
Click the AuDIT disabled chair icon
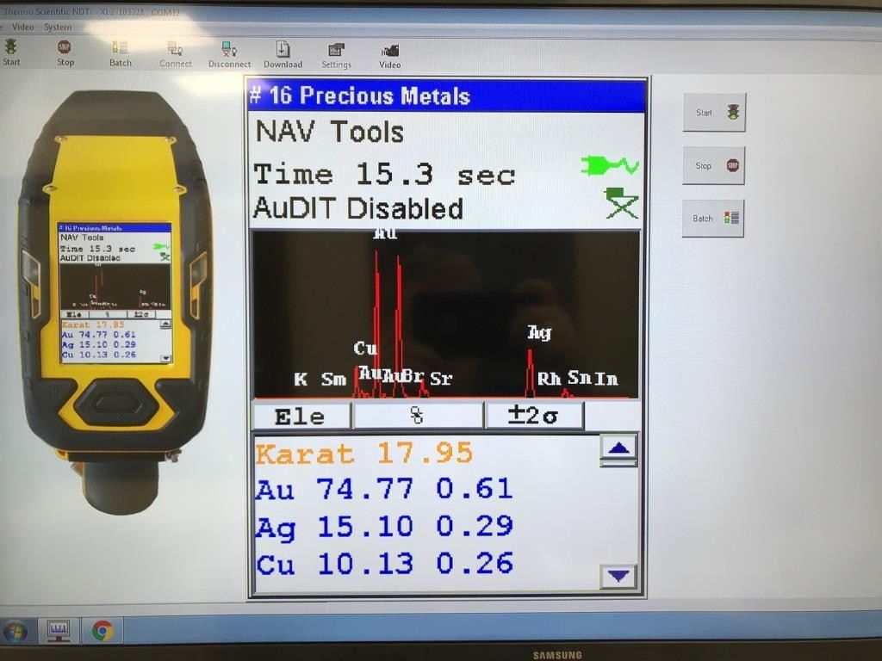coord(622,203)
